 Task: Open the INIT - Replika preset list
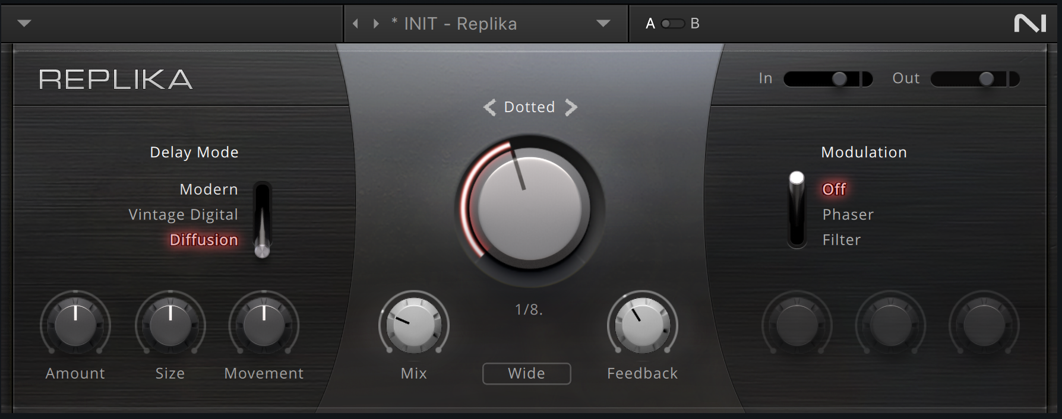tap(603, 24)
